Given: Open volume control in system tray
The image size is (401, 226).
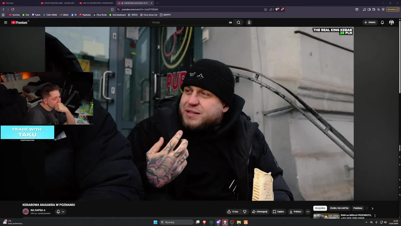Looking at the screenshot, I should point(385,222).
